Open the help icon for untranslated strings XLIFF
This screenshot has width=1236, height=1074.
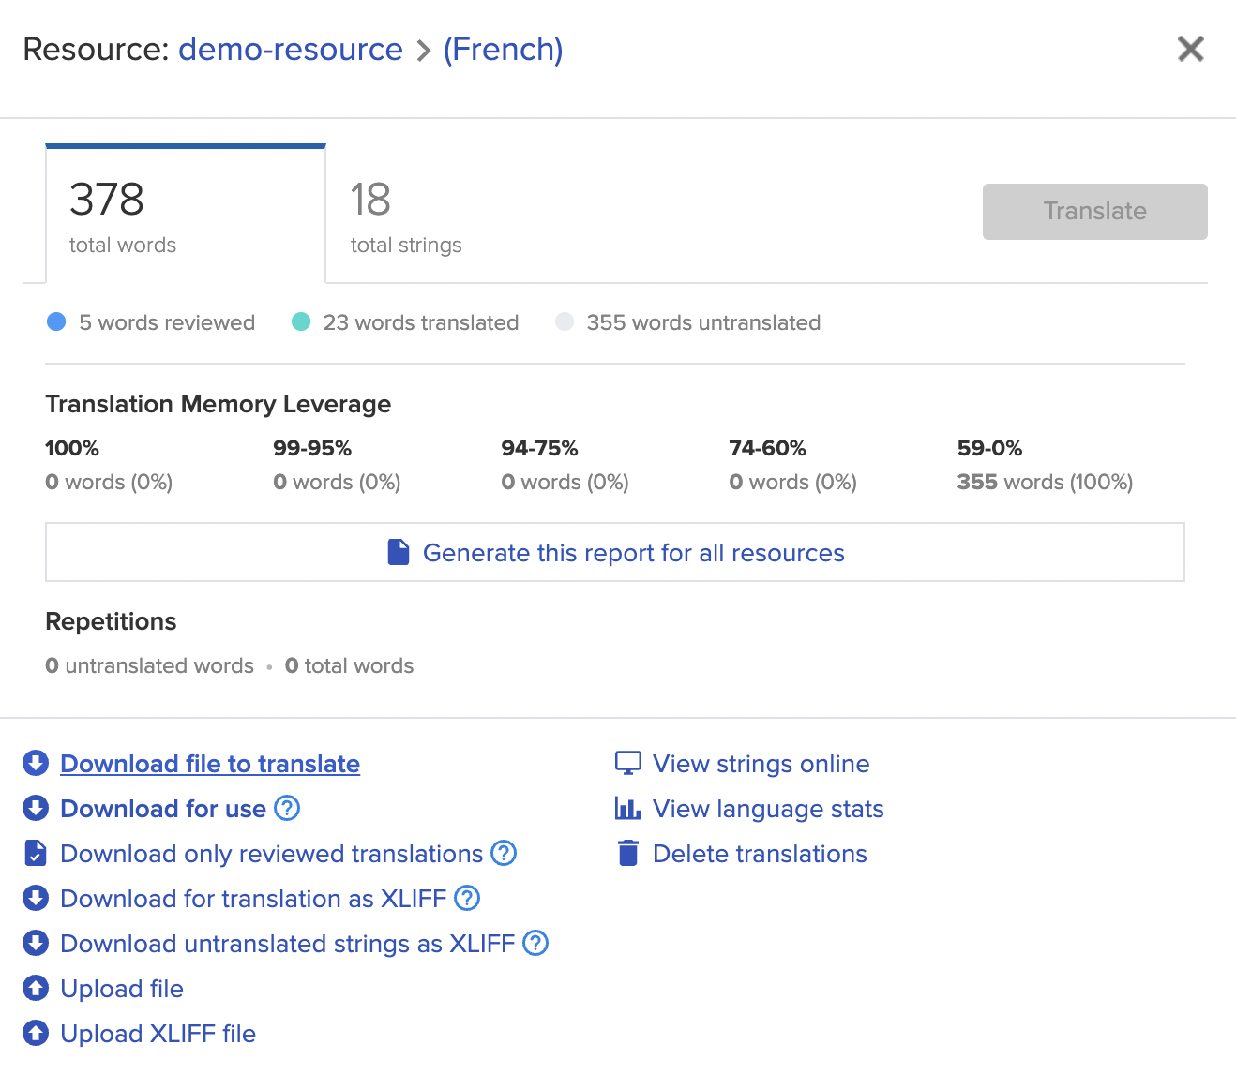coord(535,943)
